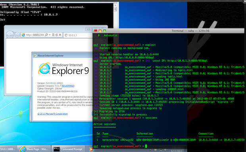Open the Blank Page IE taskbar item

pos(34,149)
